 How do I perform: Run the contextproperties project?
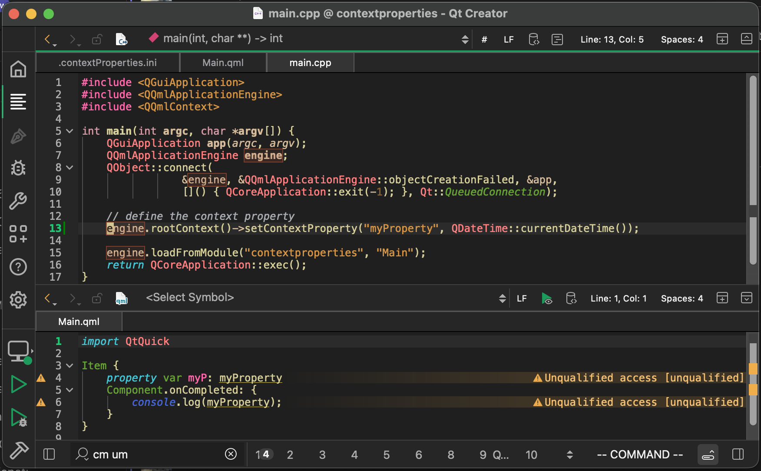[18, 384]
